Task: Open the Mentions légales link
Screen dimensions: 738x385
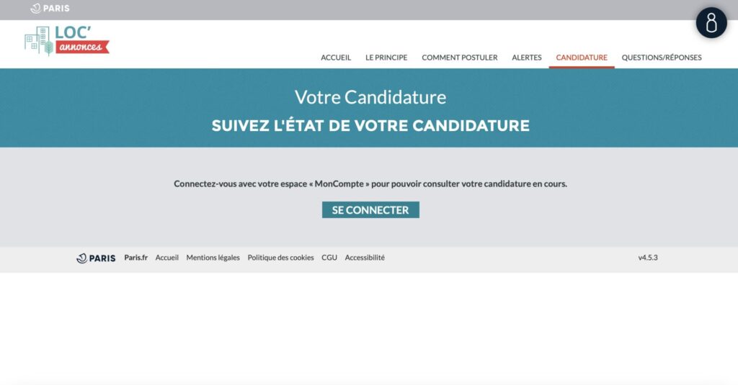Action: click(213, 258)
